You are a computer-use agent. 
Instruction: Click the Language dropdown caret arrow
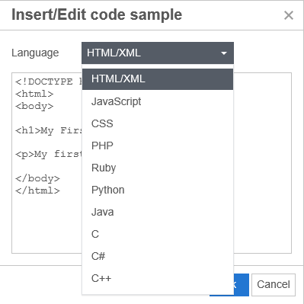coord(224,53)
